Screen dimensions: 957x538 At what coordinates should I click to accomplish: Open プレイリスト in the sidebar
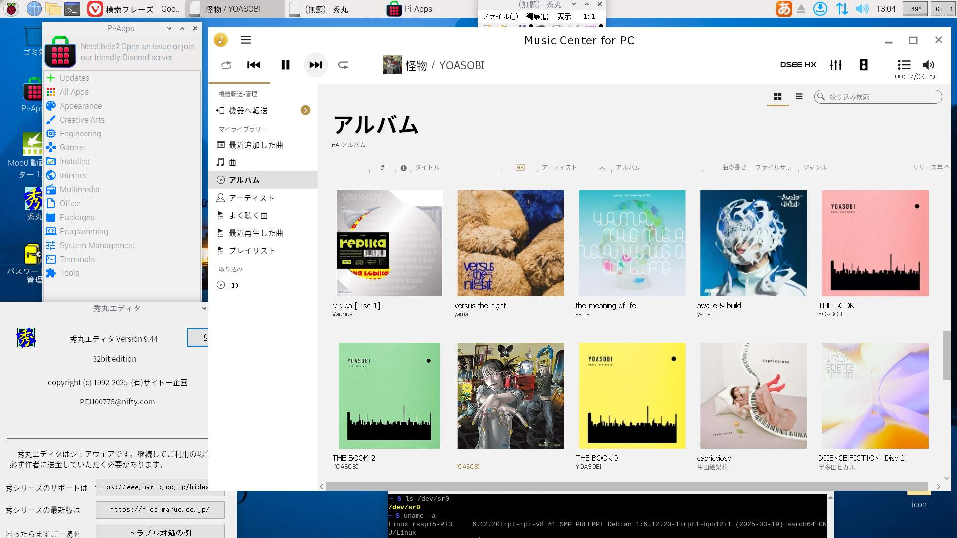click(263, 250)
